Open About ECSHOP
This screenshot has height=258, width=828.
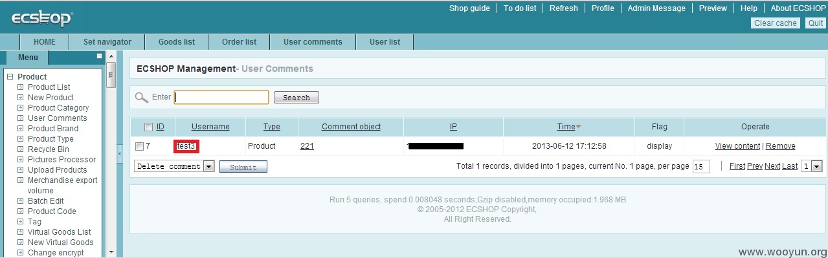pos(798,8)
